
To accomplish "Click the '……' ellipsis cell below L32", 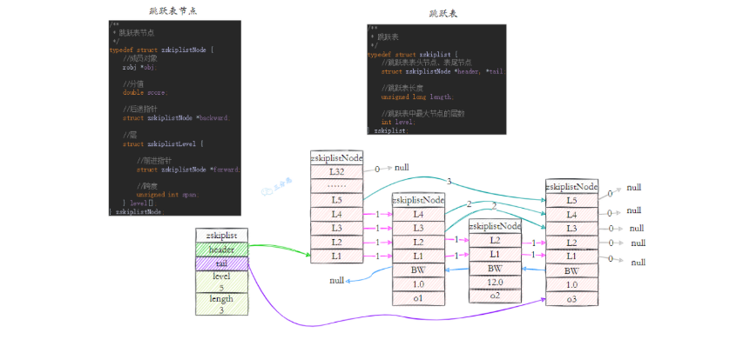I will (336, 186).
